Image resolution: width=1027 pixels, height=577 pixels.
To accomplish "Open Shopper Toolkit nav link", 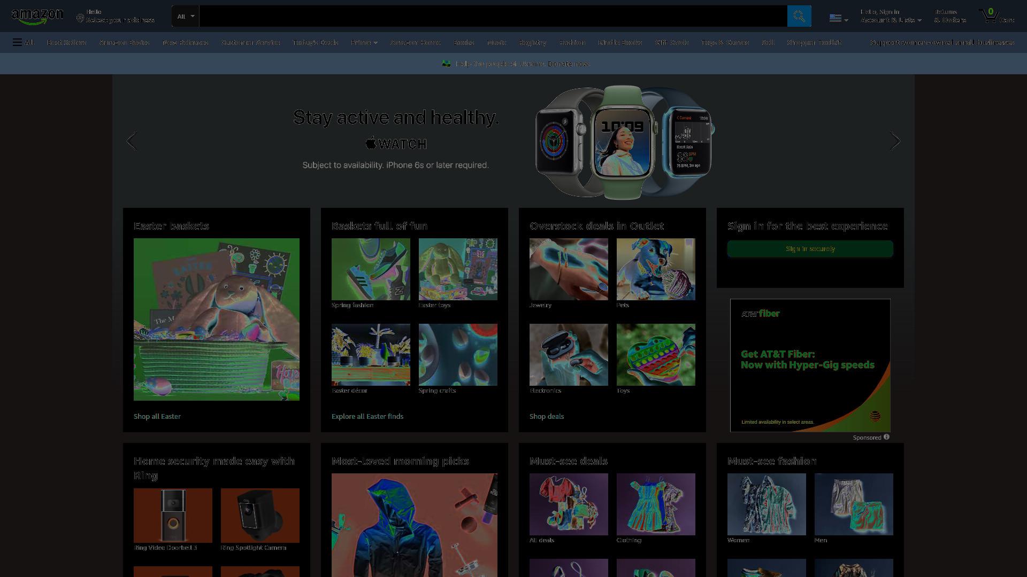I will [x=814, y=42].
